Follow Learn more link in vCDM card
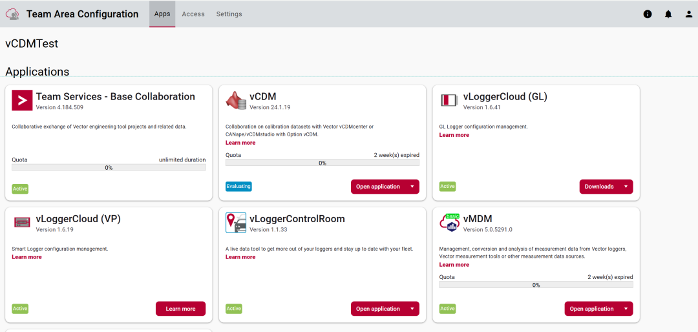 click(x=240, y=143)
